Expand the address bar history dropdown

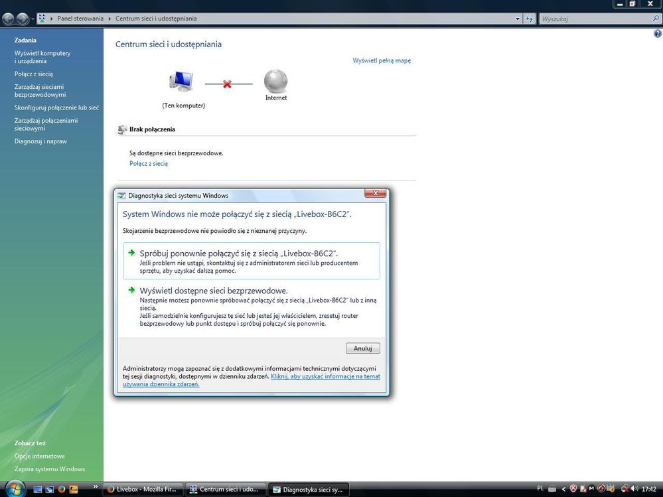click(x=519, y=19)
